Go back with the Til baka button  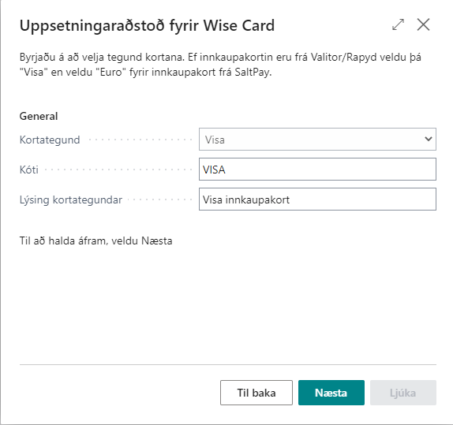coord(256,393)
